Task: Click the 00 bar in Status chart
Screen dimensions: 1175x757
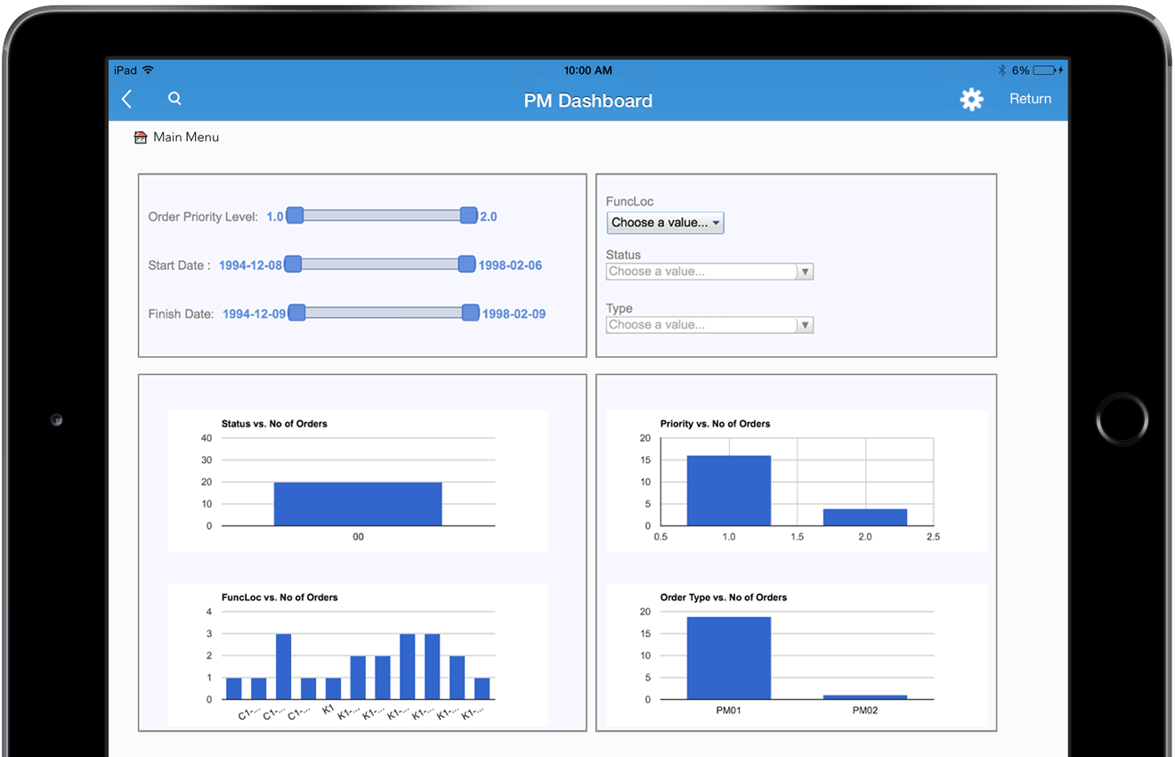Action: (358, 504)
